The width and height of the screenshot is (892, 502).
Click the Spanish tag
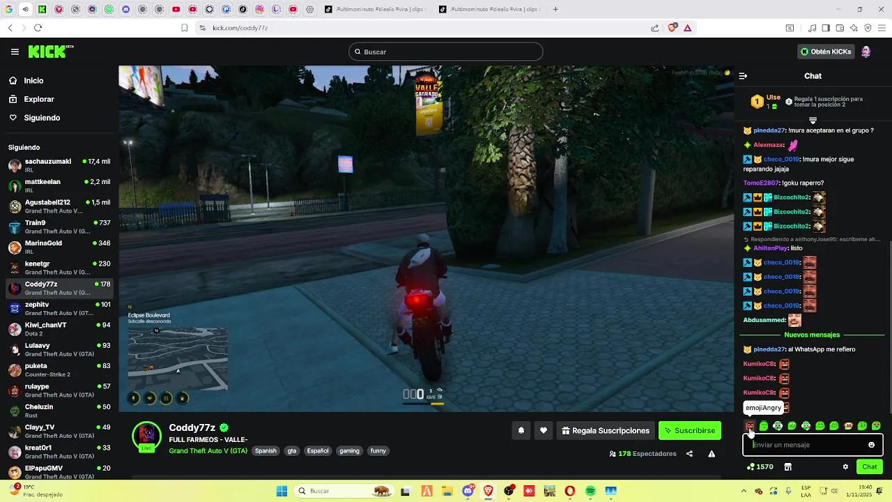266,450
